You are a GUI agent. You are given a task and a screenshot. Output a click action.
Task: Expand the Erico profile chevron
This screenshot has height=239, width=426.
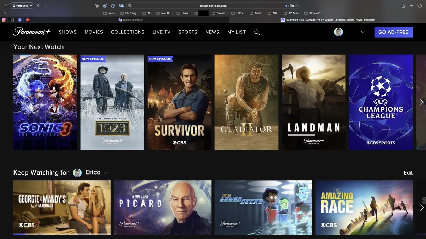(x=106, y=173)
